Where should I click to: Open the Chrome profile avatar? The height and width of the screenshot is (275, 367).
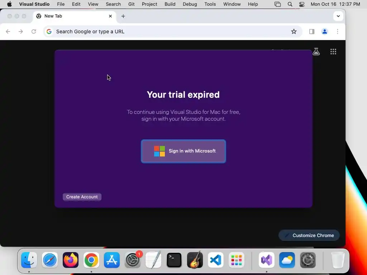pos(325,32)
